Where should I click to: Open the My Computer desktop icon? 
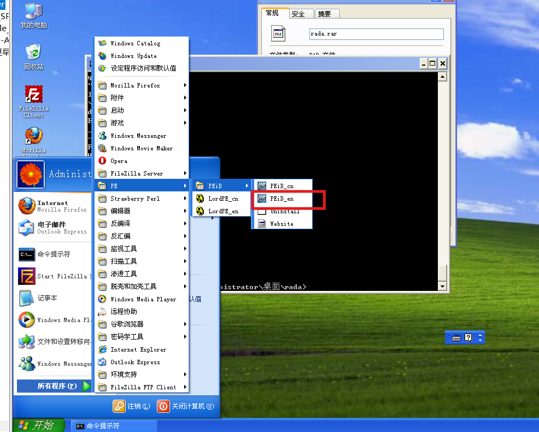tap(34, 15)
